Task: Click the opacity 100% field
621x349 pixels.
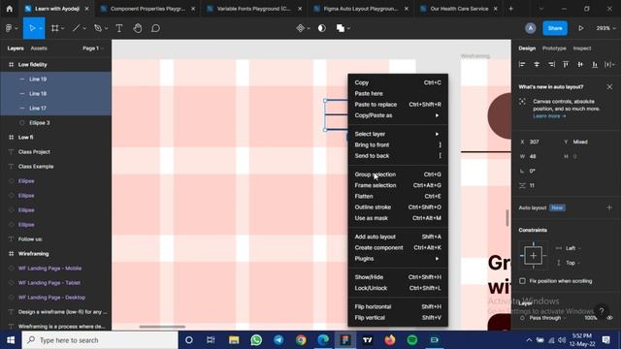Action: [591, 318]
